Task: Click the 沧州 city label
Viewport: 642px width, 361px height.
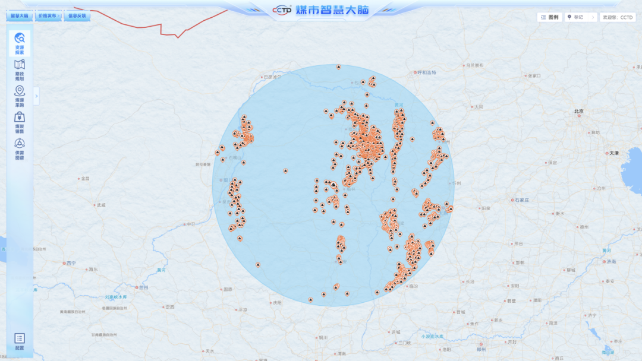Action: point(601,188)
